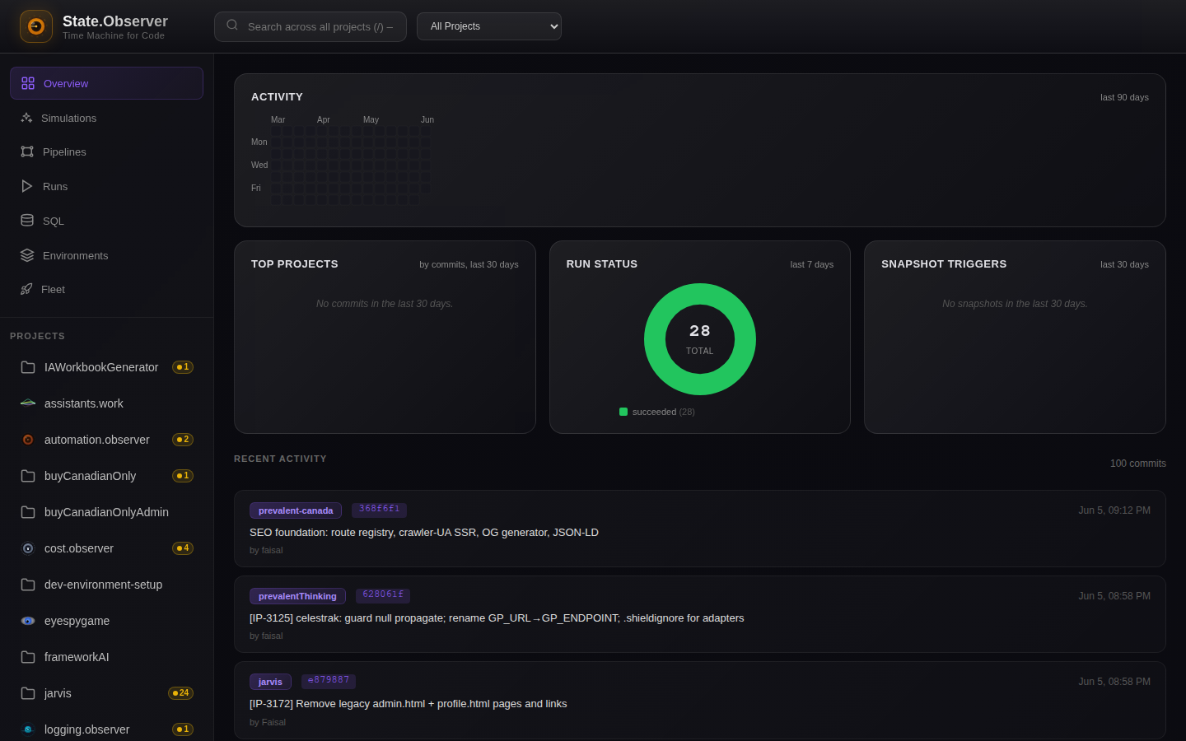Click the buyCanadianOnly folder icon
The image size is (1186, 741).
pyautogui.click(x=28, y=476)
